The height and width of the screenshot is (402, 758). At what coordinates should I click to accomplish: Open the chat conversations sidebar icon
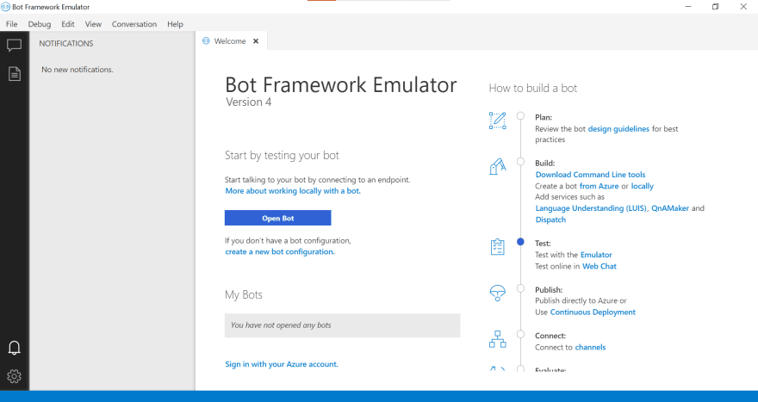click(14, 46)
